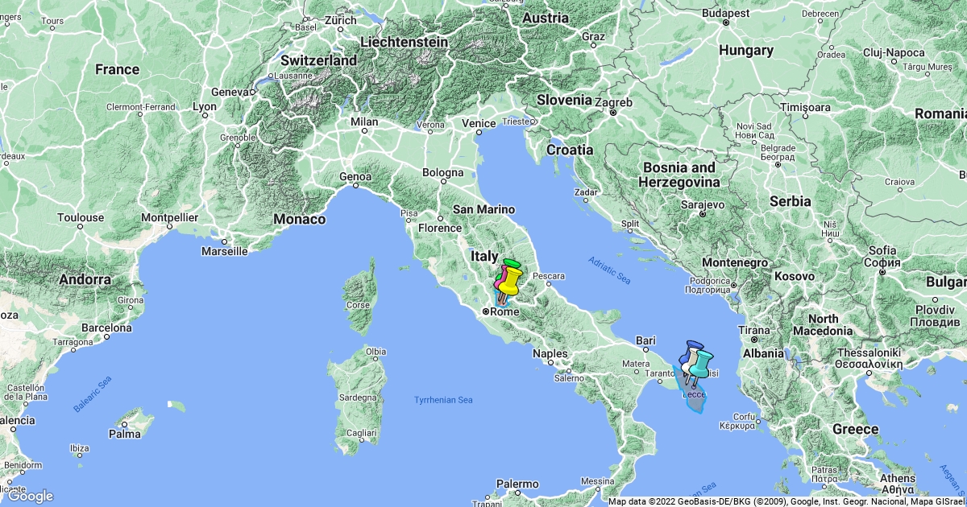Image resolution: width=967 pixels, height=507 pixels.
Task: Click the Switzerland country label
Action: [319, 60]
